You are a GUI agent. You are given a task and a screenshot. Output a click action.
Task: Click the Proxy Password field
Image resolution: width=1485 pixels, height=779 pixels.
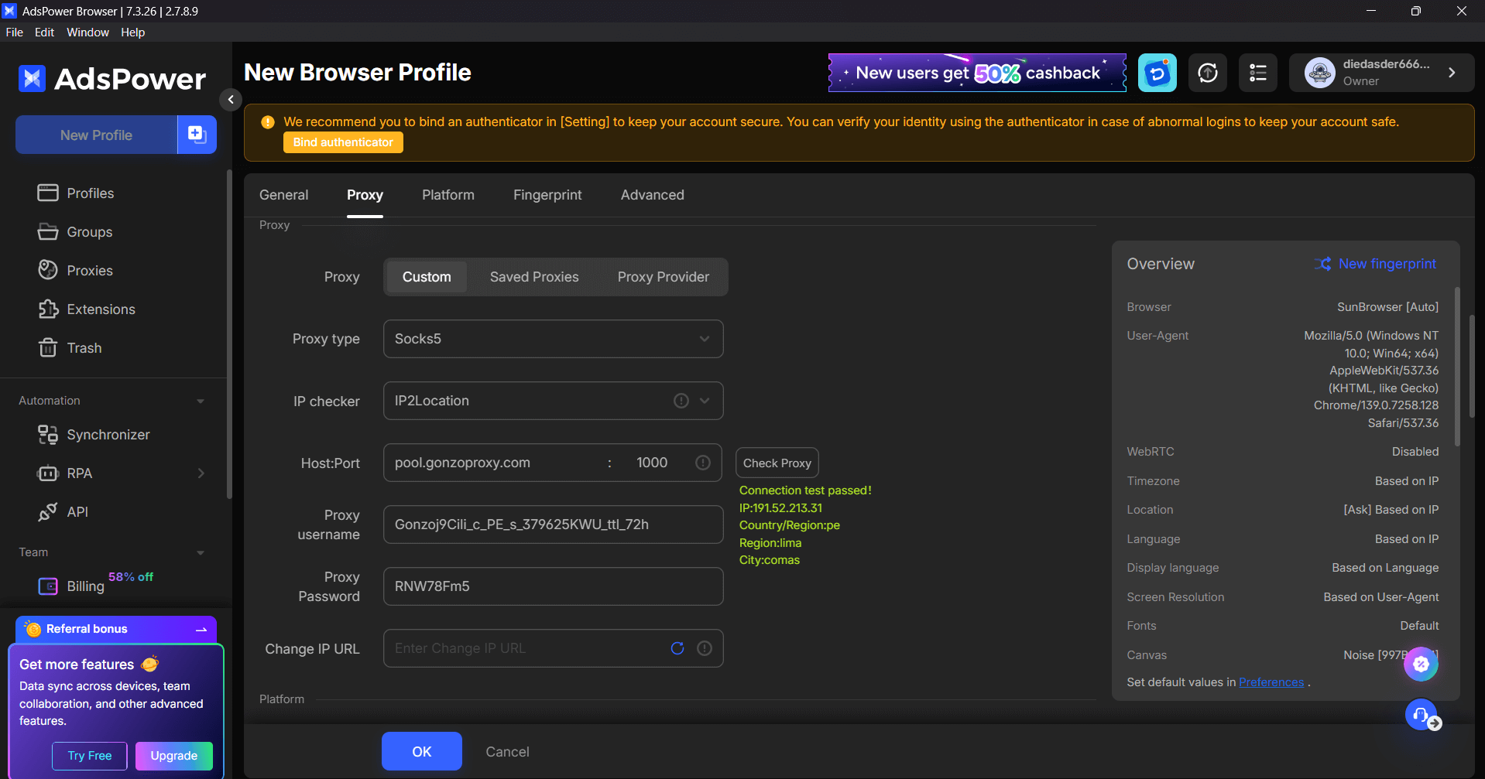coord(554,586)
